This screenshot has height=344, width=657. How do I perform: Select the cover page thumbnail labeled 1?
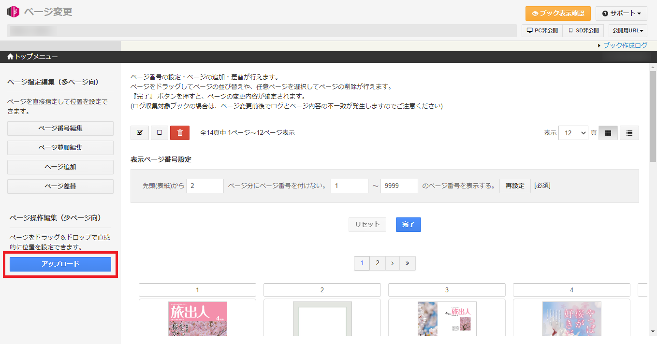[x=197, y=318]
